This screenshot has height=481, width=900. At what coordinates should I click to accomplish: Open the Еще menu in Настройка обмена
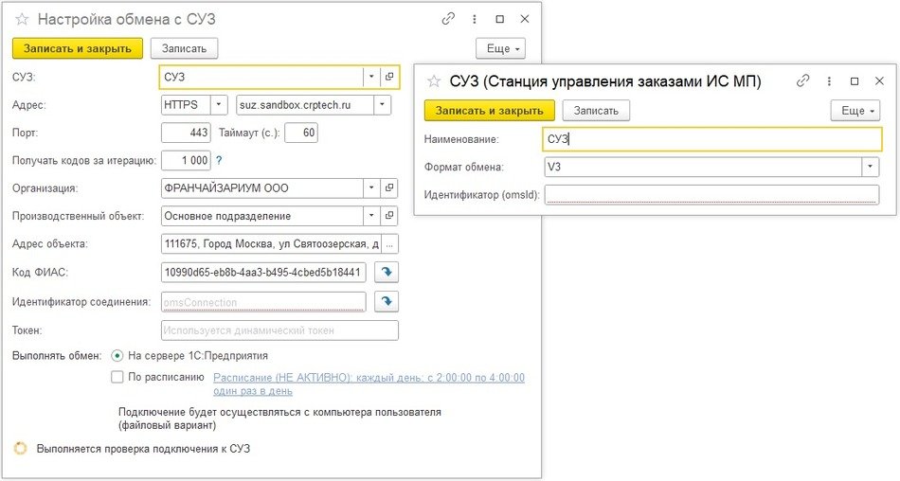[499, 48]
